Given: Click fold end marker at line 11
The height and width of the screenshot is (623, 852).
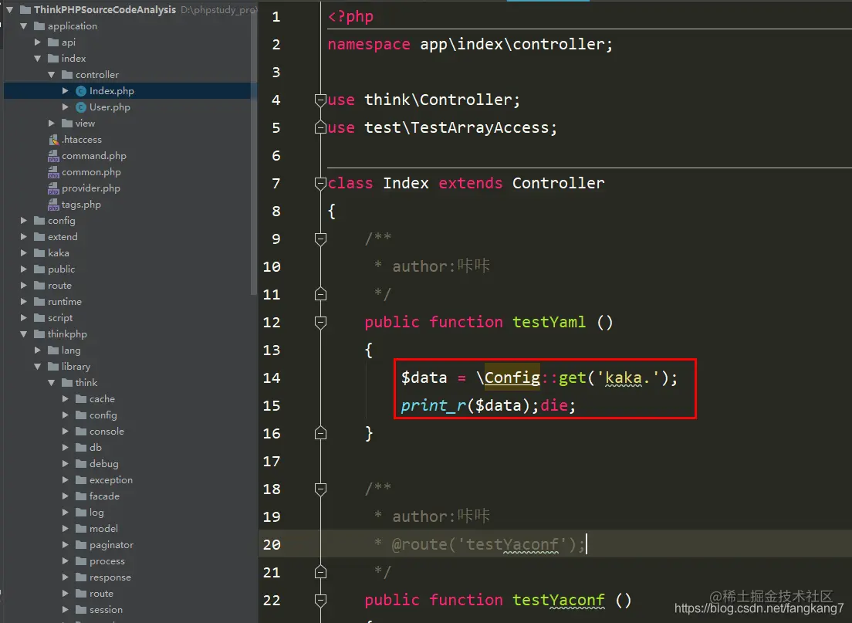Looking at the screenshot, I should coord(320,294).
